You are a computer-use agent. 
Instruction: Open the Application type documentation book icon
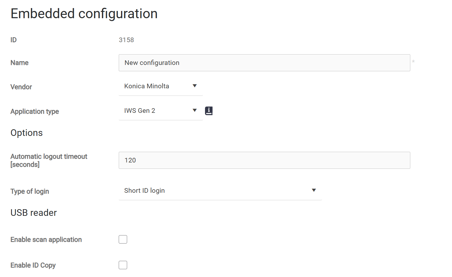click(x=209, y=111)
